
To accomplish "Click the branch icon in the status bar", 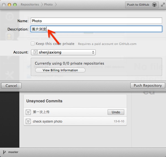I will point(4,152).
